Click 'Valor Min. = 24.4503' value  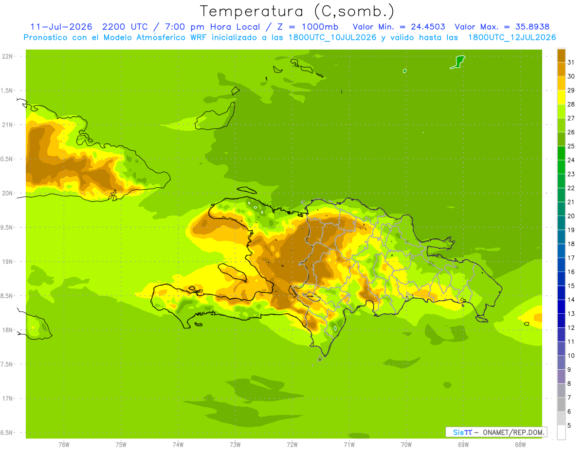pyautogui.click(x=399, y=27)
